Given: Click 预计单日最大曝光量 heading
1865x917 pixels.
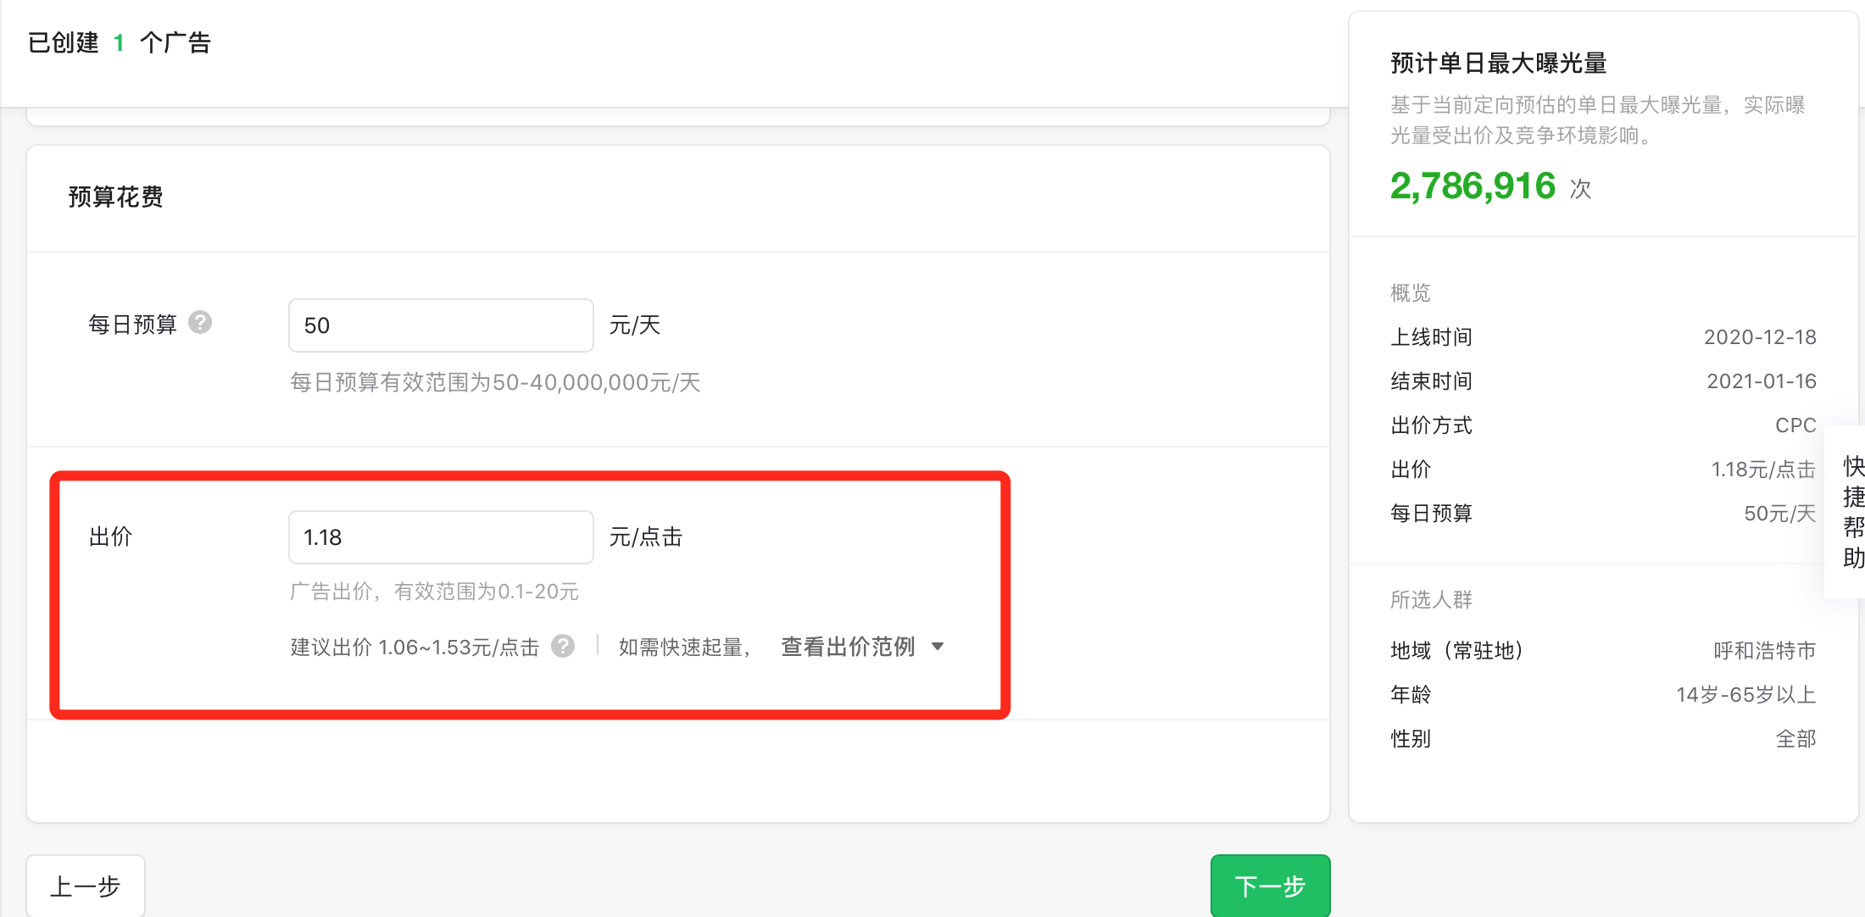Looking at the screenshot, I should coord(1498,64).
